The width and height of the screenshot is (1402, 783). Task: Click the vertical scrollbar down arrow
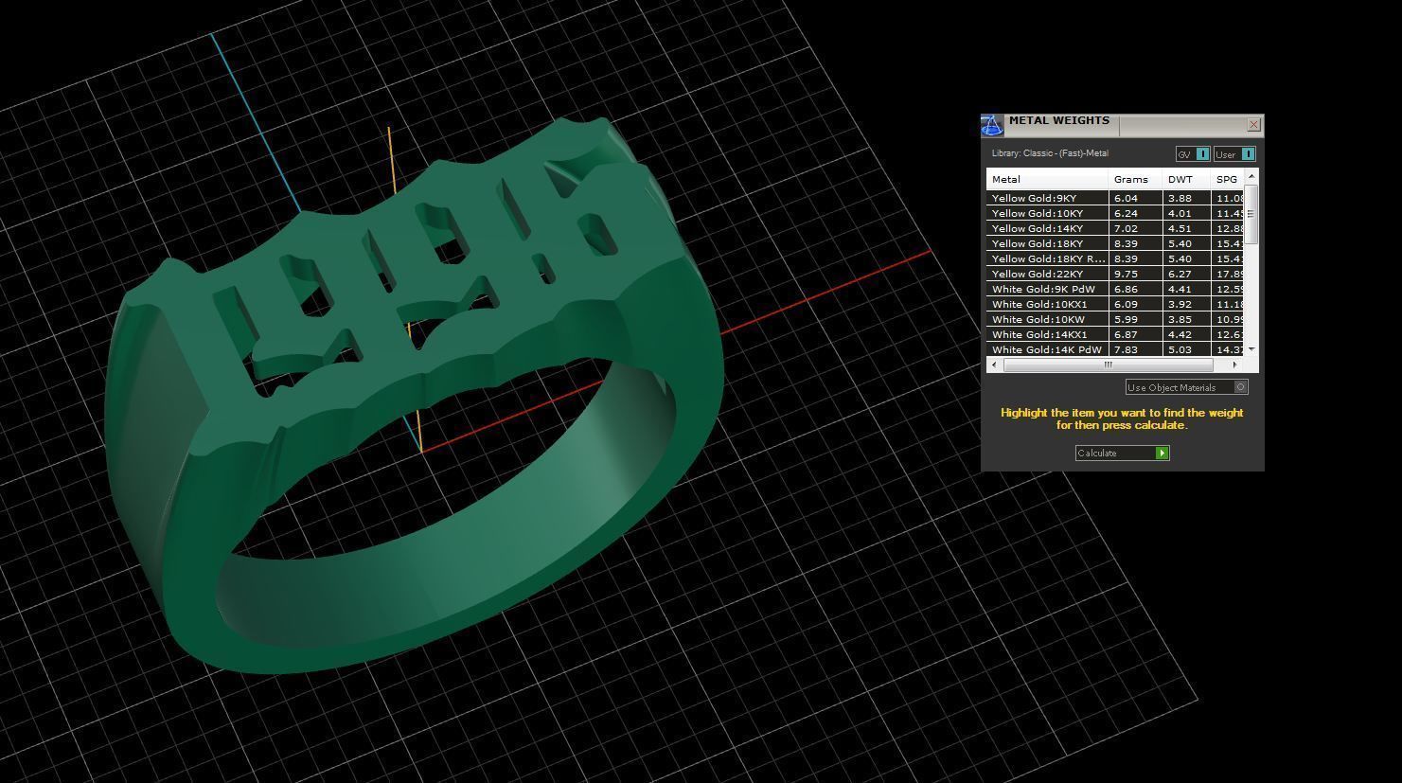[1251, 349]
